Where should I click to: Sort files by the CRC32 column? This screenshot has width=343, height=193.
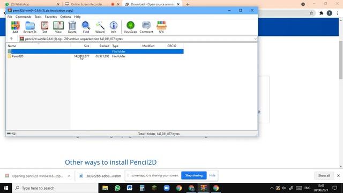tap(175, 46)
